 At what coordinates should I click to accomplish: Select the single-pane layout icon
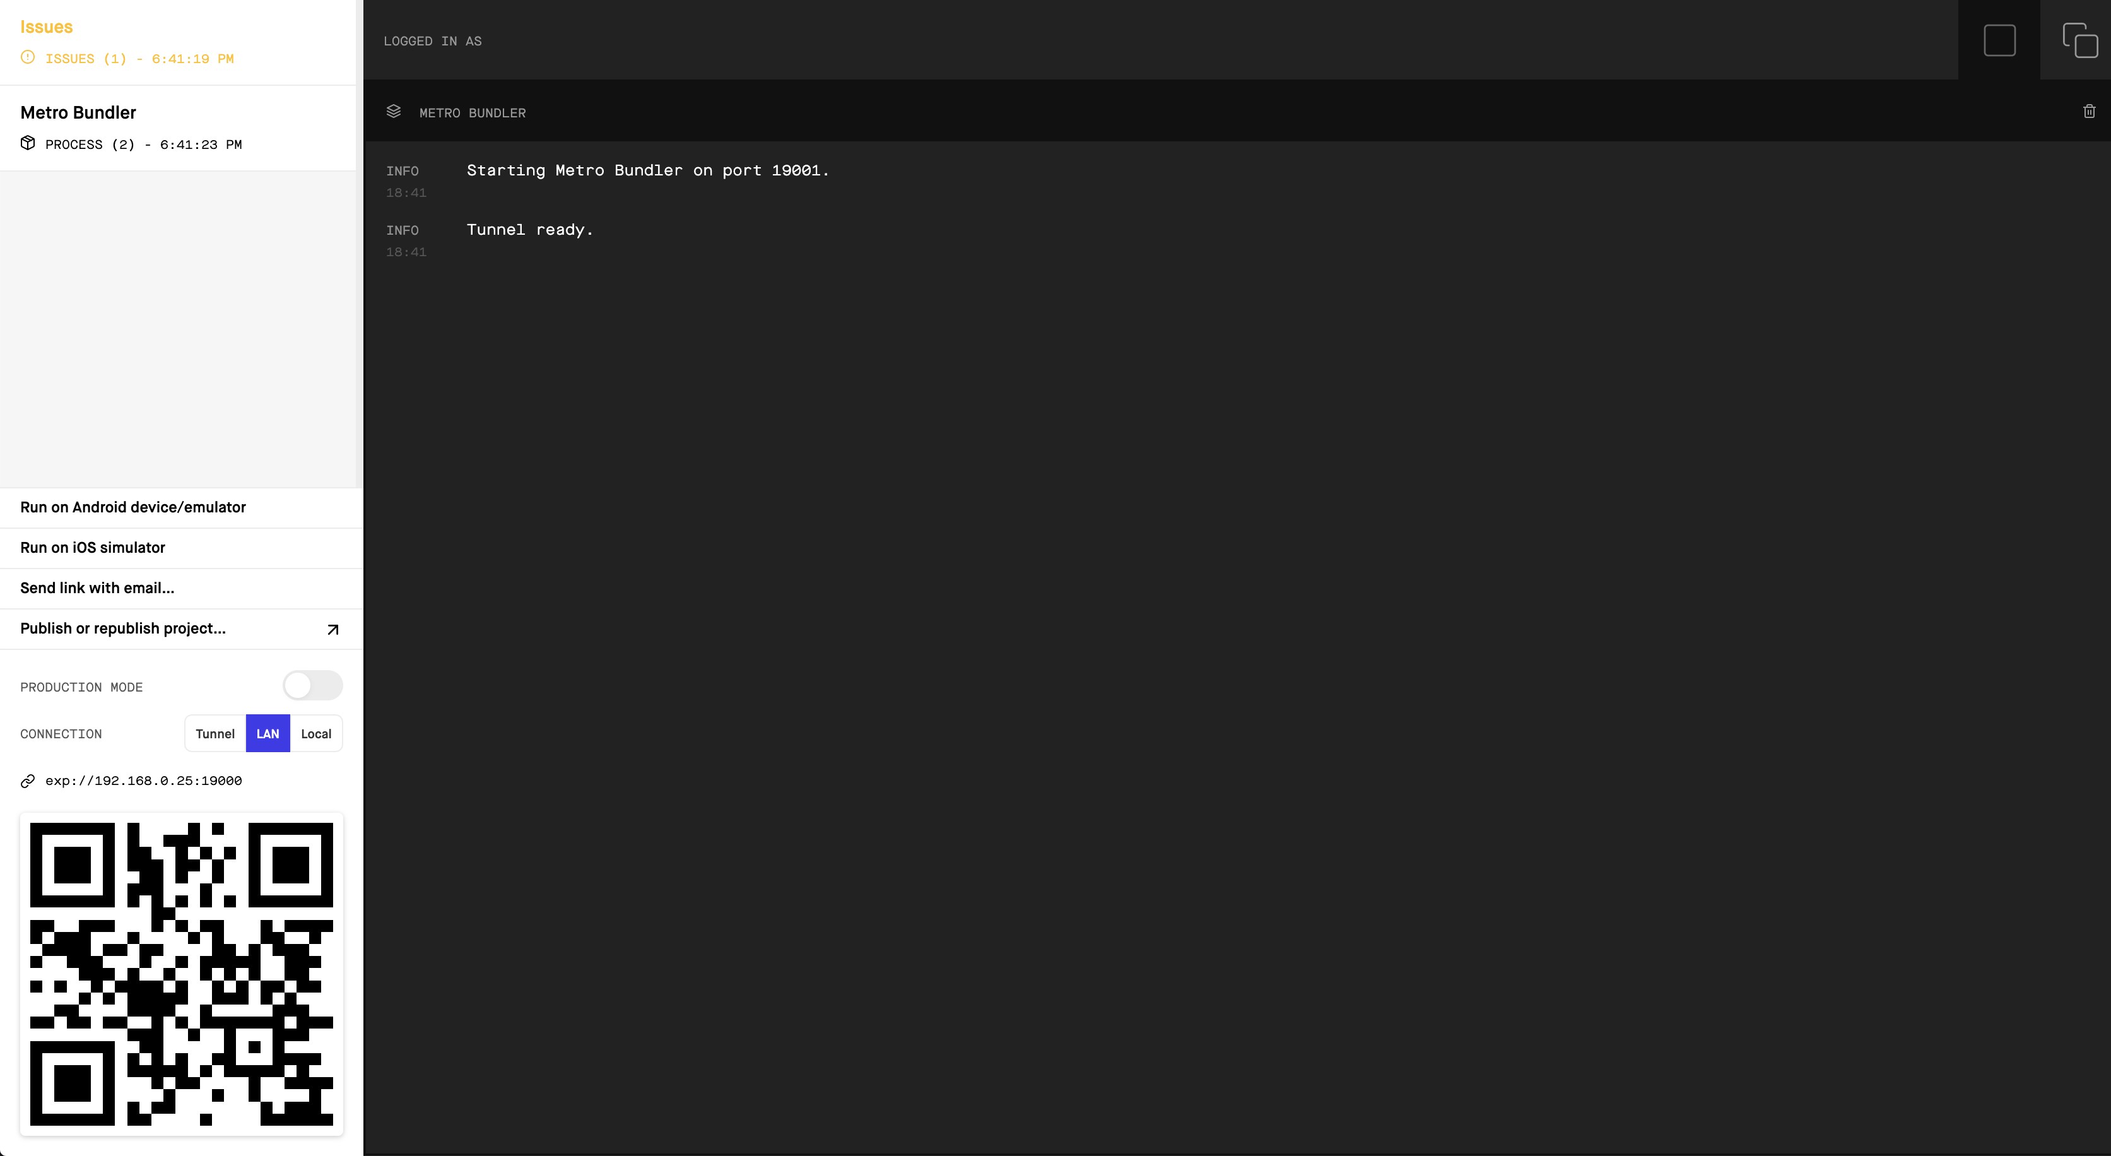click(x=1999, y=39)
